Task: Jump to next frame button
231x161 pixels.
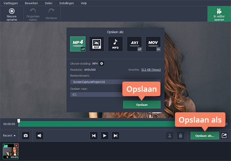Action: (x=115, y=135)
